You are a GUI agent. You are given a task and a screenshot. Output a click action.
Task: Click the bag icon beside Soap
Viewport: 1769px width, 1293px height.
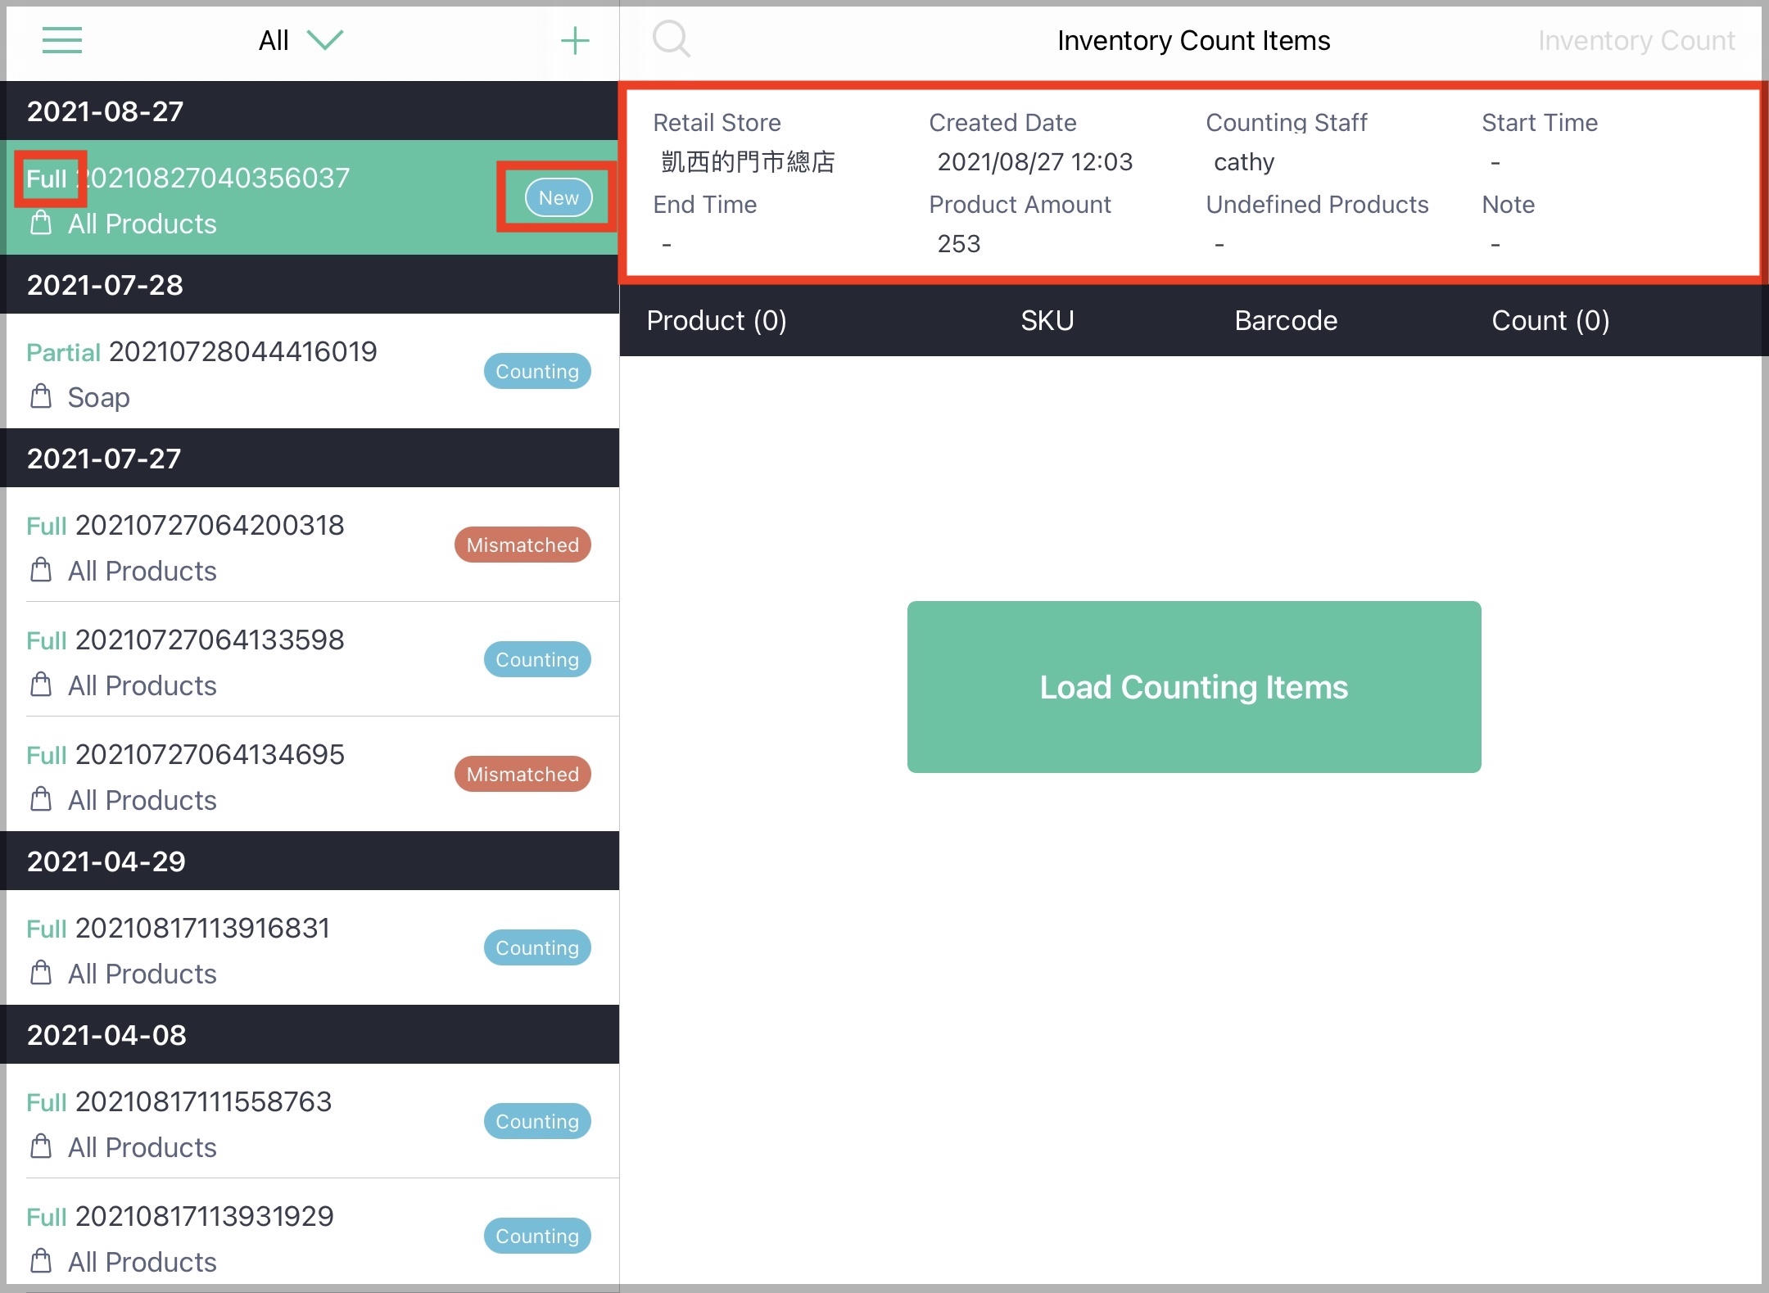click(x=41, y=396)
